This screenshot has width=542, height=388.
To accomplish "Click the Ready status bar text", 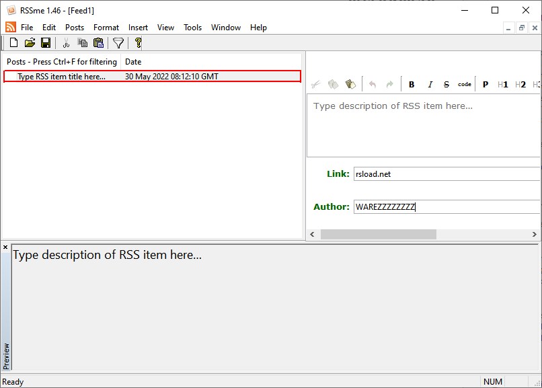I will coord(13,382).
